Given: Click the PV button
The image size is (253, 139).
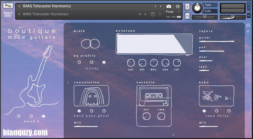Looking at the screenshot, I should point(249,16).
